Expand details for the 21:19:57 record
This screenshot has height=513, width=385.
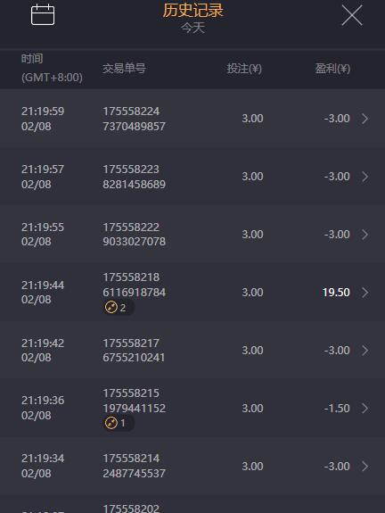365,177
